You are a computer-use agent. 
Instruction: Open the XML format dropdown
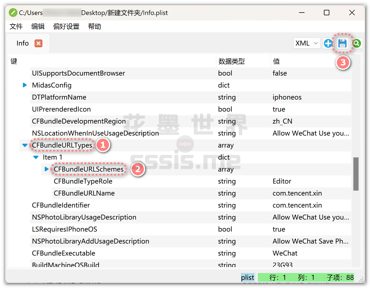point(307,43)
